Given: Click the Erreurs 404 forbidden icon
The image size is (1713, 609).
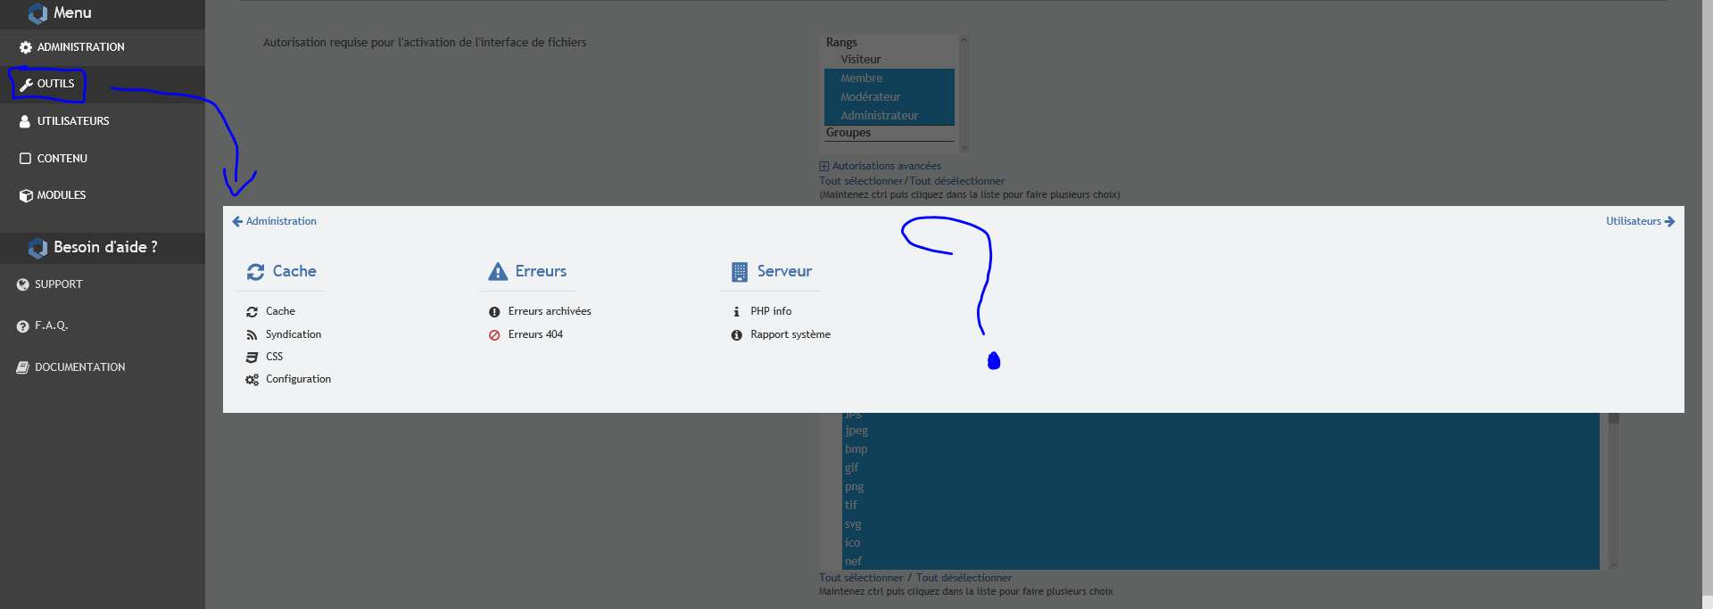Looking at the screenshot, I should 494,335.
